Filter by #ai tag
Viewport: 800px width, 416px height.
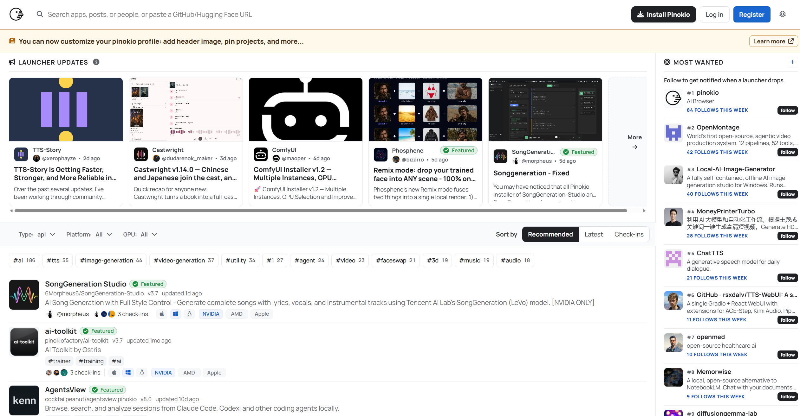pyautogui.click(x=24, y=260)
